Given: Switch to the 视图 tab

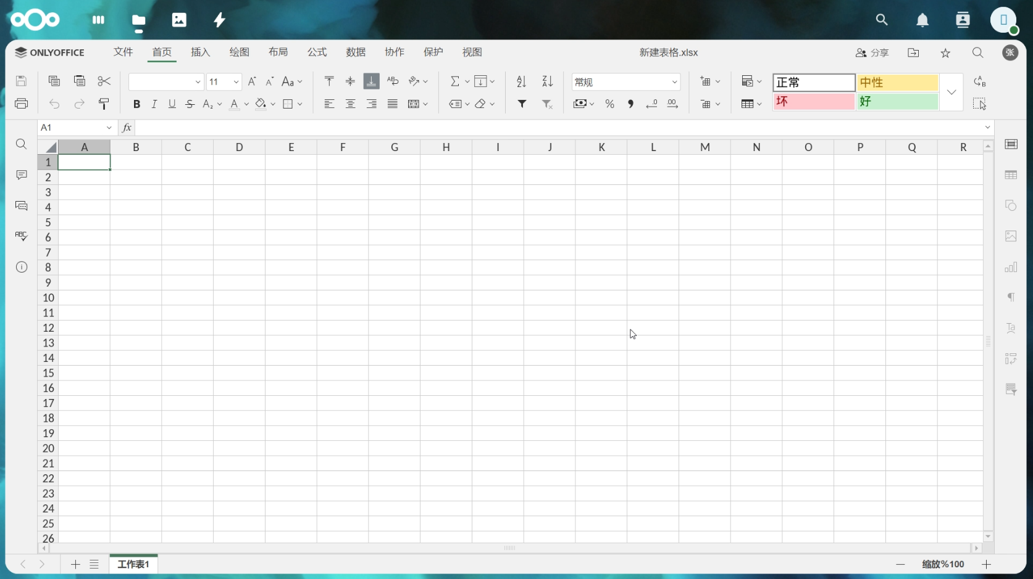Looking at the screenshot, I should tap(472, 52).
